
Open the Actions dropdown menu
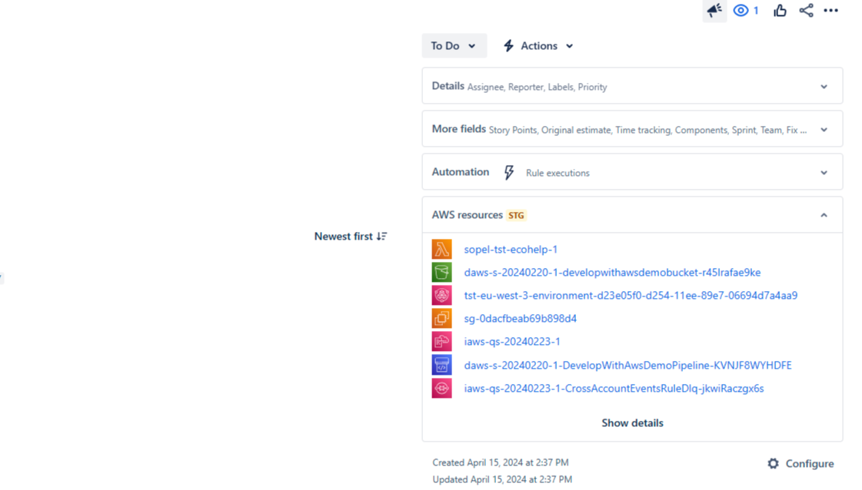tap(538, 45)
